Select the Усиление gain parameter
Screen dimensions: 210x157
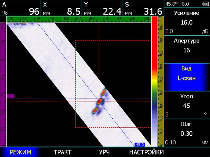187,22
